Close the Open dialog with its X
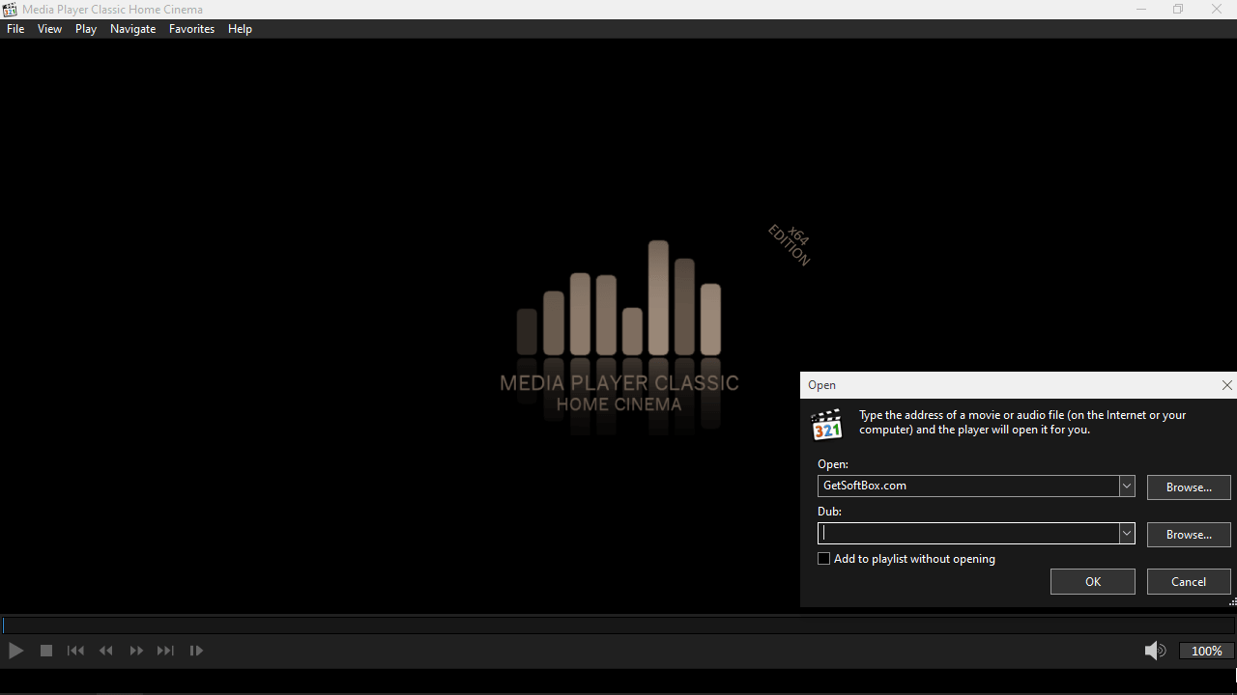This screenshot has height=695, width=1237. [1227, 385]
